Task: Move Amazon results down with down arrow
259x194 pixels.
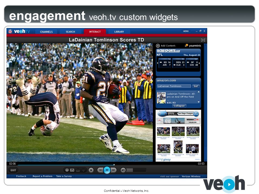Action: point(199,102)
